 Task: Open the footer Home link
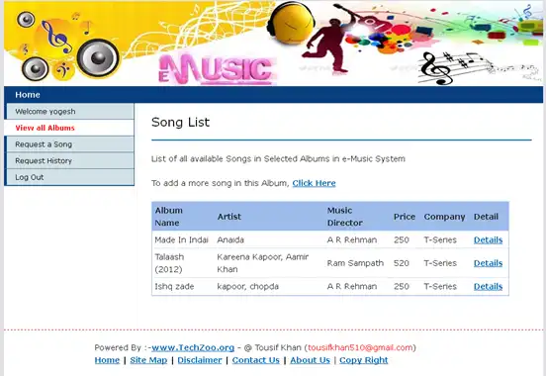click(x=107, y=360)
